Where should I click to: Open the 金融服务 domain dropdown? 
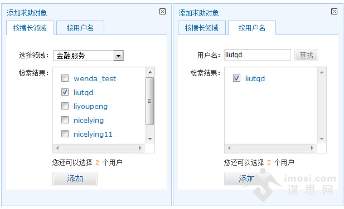pyautogui.click(x=118, y=56)
